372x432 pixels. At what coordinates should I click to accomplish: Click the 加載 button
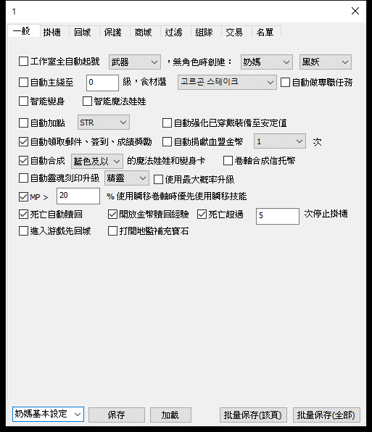click(x=170, y=415)
